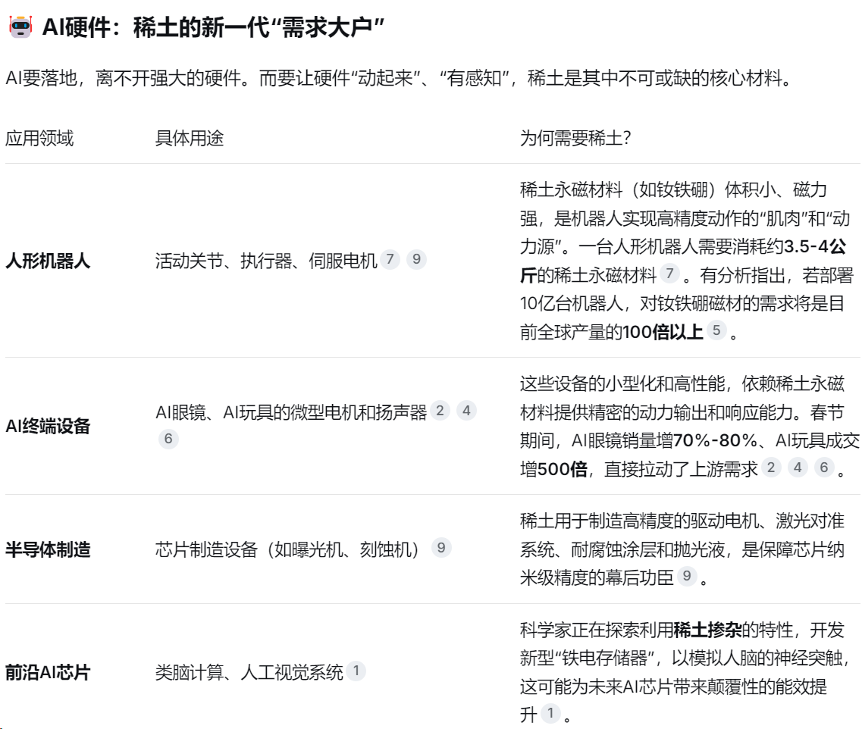This screenshot has width=862, height=729.
Task: Click citation 4 after 拉动了上游需求
Action: (797, 468)
